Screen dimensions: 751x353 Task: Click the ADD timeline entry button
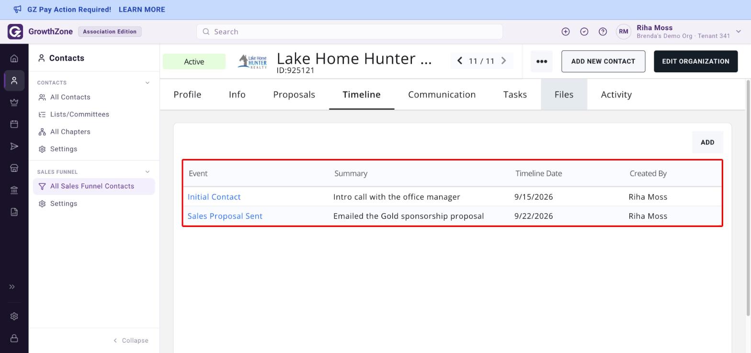tap(707, 142)
